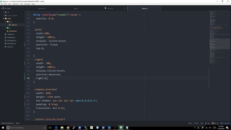Collapse the static folder arrow
Image resolution: width=231 pixels, height=130 pixels.
(4, 18)
